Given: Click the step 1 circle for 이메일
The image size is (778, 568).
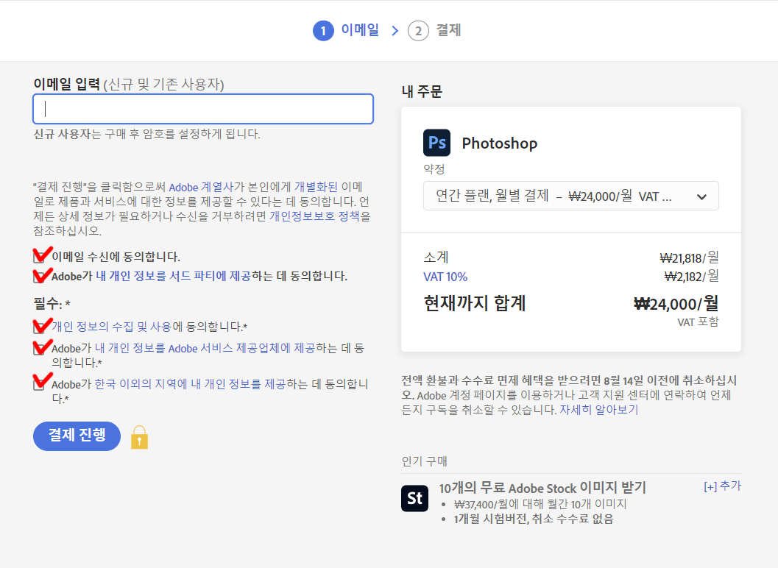Looking at the screenshot, I should [x=323, y=31].
